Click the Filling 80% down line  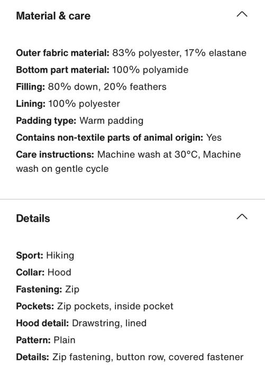(x=91, y=87)
